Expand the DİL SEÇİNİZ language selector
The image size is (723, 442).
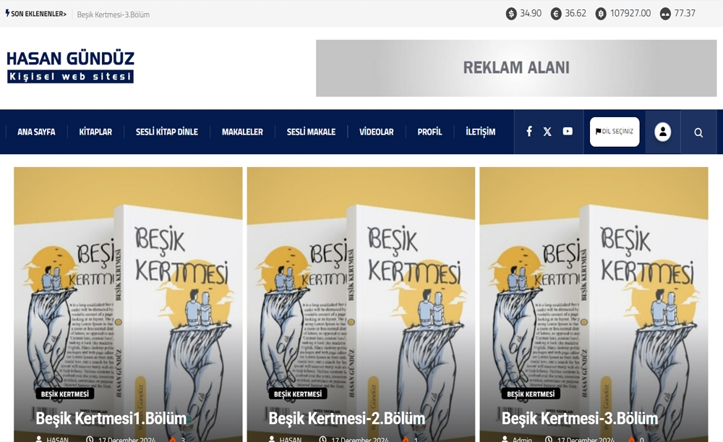point(615,132)
